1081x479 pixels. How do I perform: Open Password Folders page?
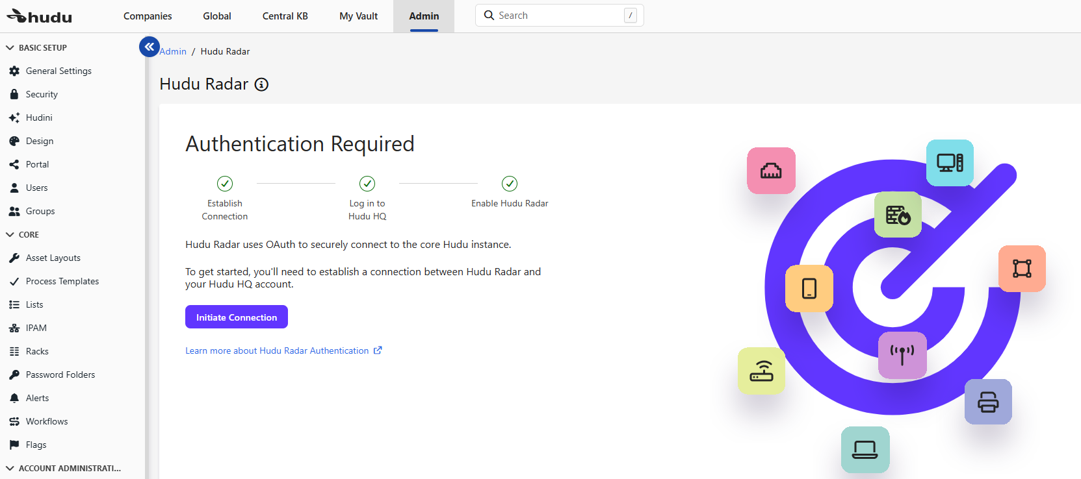tap(60, 375)
